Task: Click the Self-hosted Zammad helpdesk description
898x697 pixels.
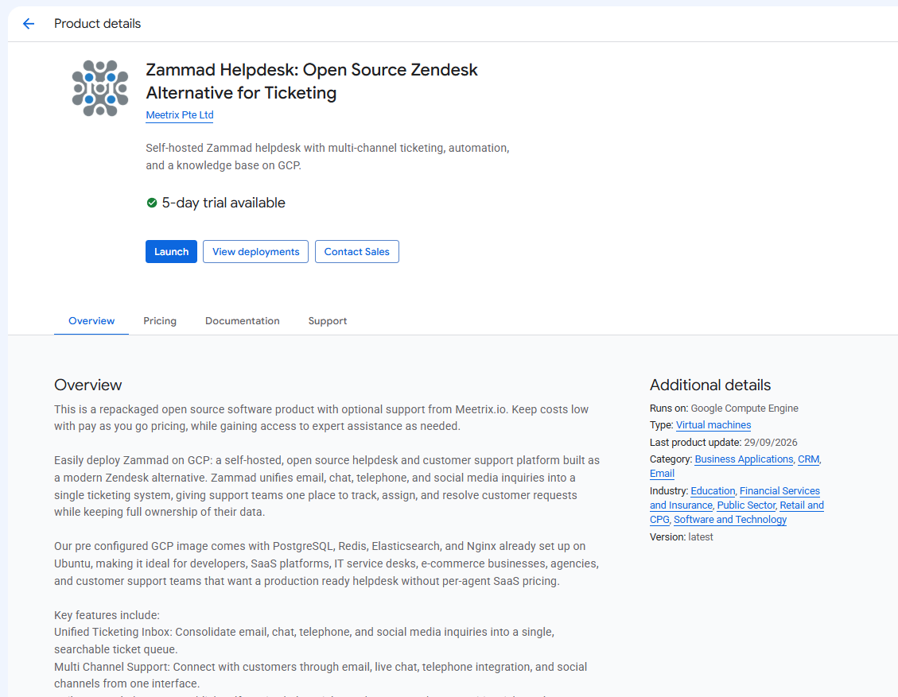Action: pos(328,157)
